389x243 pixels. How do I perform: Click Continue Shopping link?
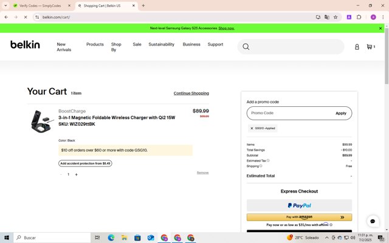click(x=191, y=93)
